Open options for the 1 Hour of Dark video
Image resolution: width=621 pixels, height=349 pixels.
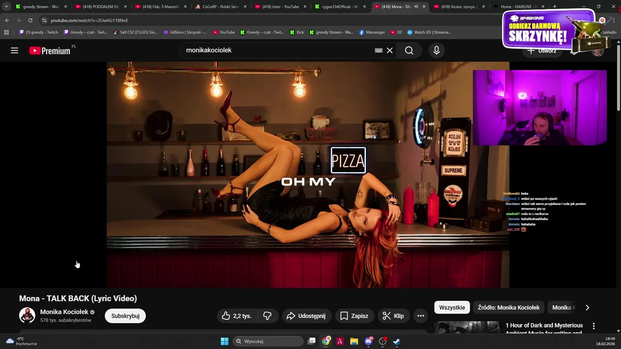click(x=593, y=326)
